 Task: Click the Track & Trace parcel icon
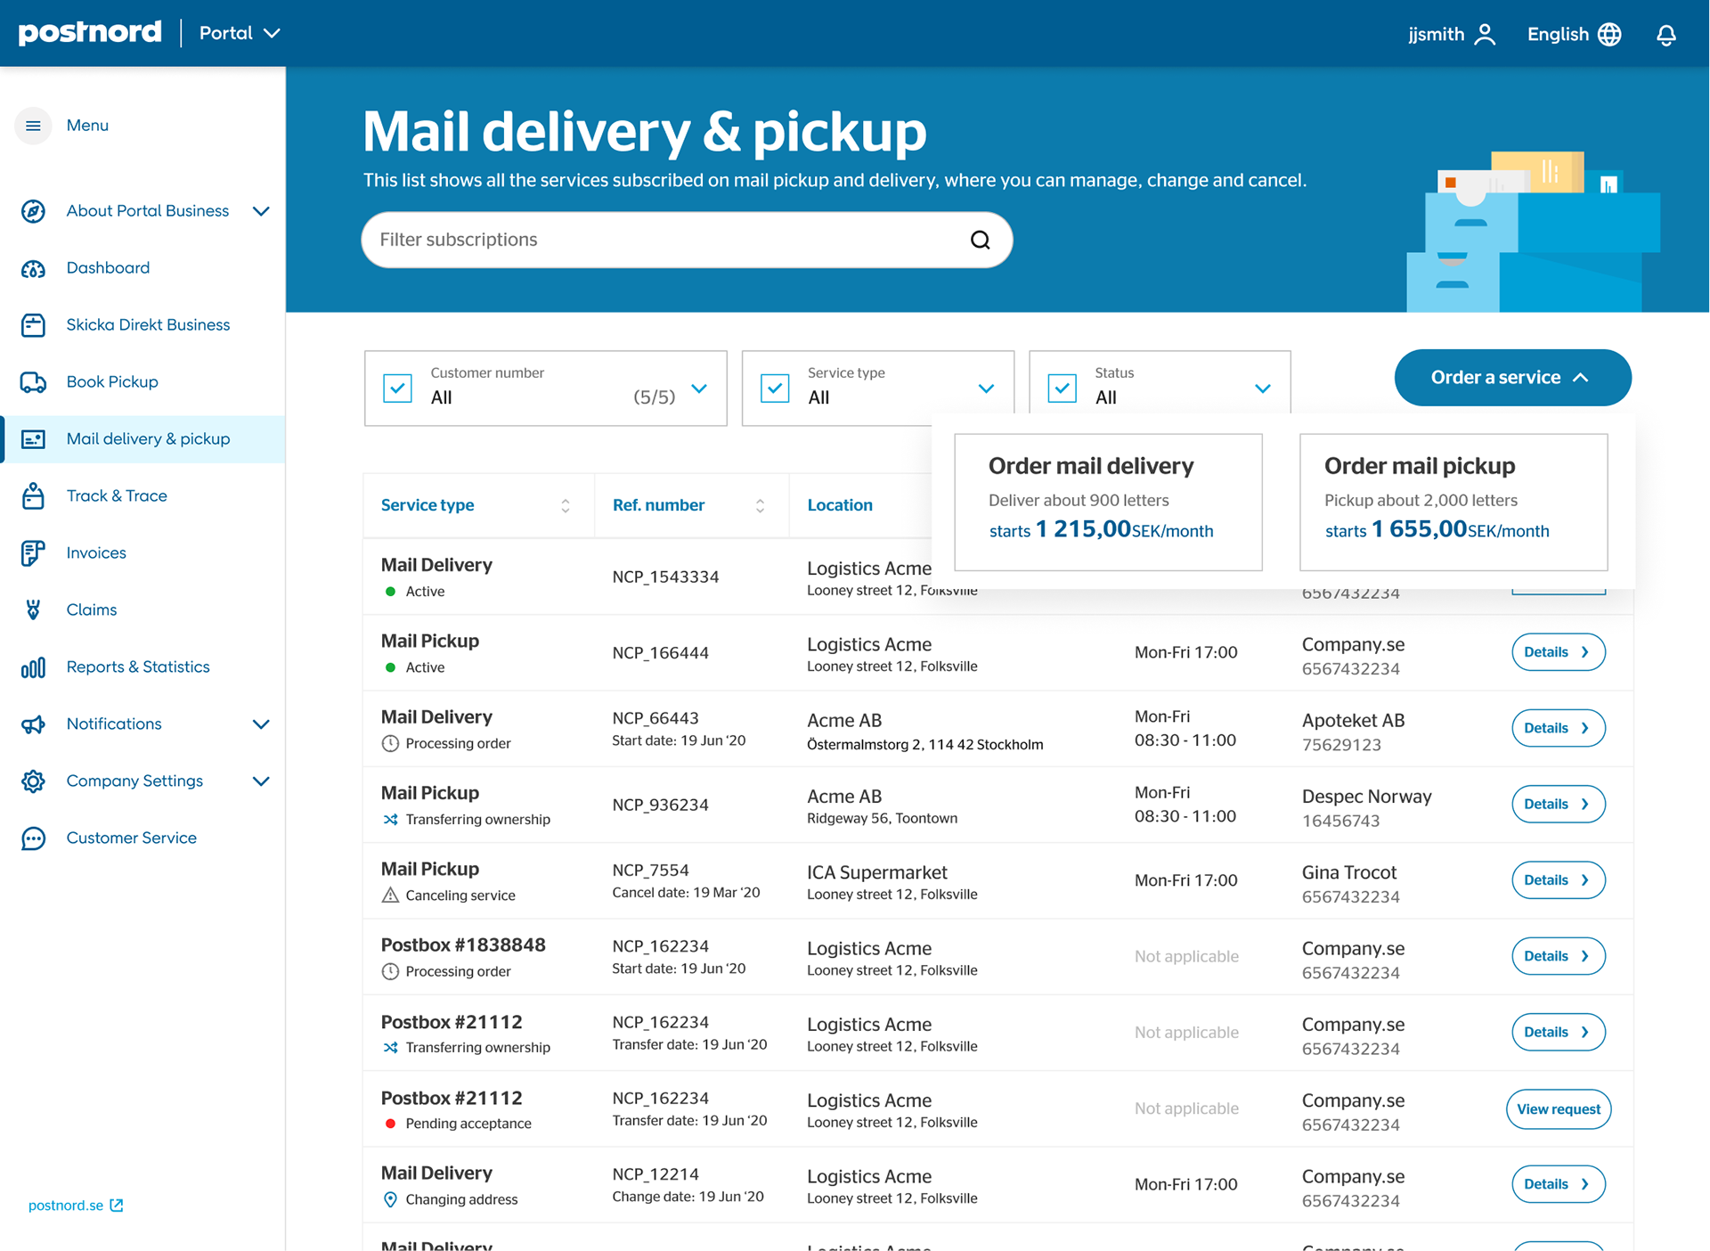click(33, 496)
